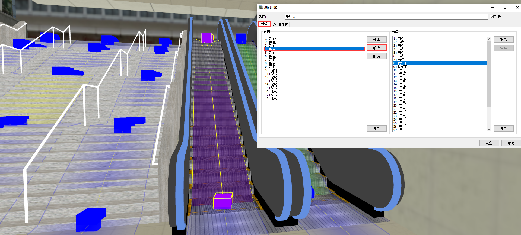521x235 pixels.
Task: Click the 名称 input field containing 步行 1
Action: 386,17
